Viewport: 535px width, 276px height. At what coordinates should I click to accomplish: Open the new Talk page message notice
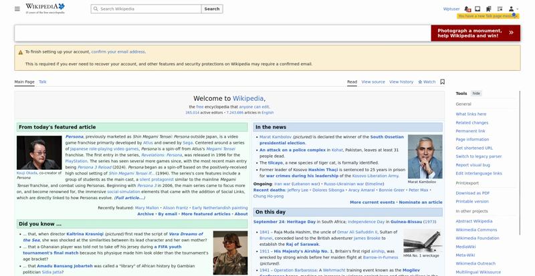[488, 16]
